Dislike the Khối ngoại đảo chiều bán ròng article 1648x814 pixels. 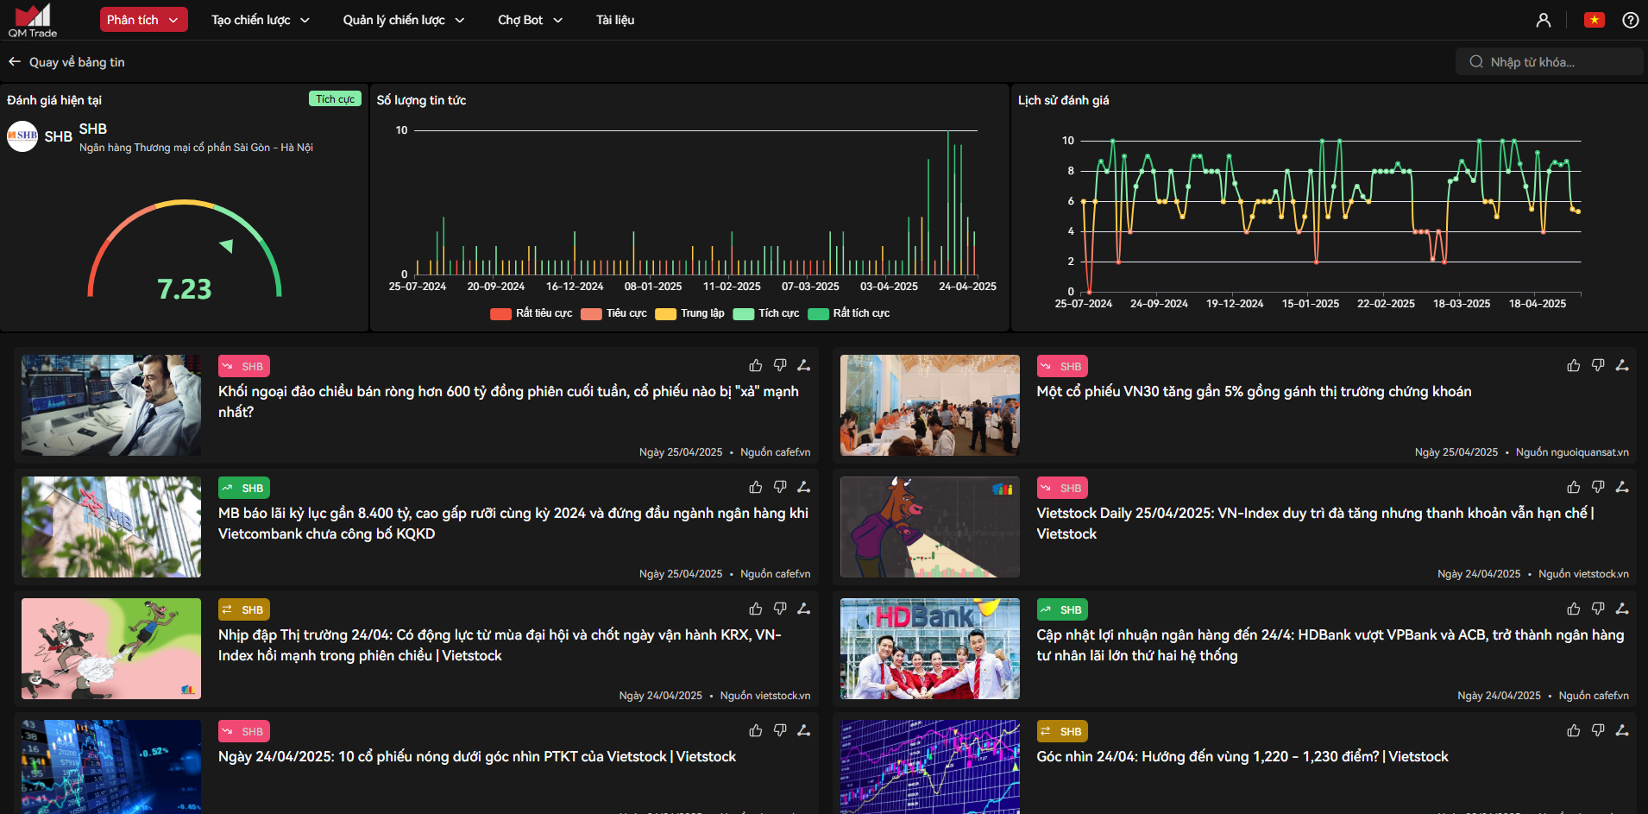click(780, 365)
